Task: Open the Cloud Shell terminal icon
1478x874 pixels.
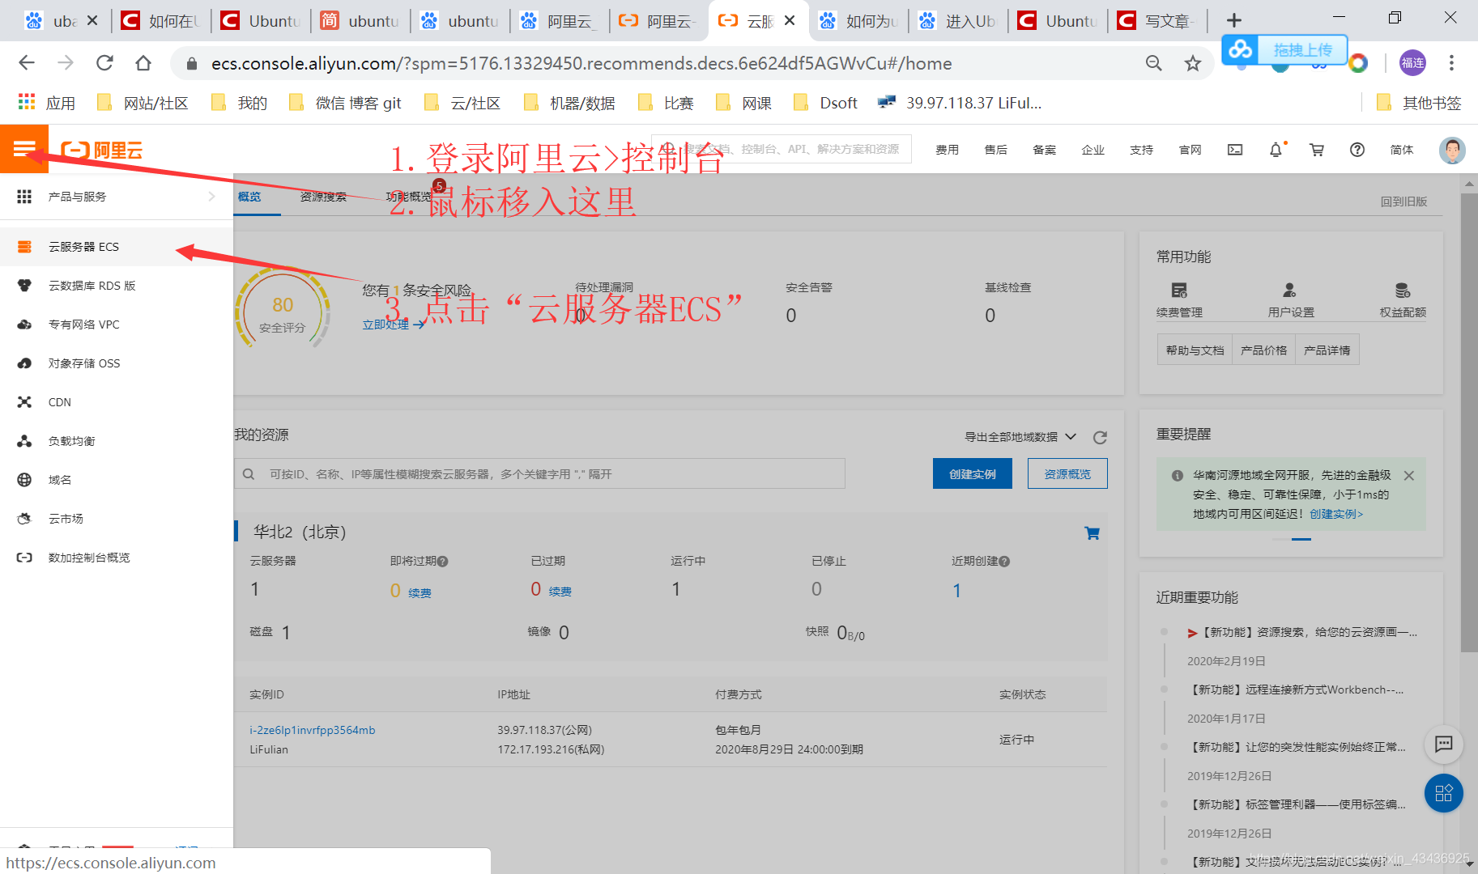Action: tap(1234, 150)
